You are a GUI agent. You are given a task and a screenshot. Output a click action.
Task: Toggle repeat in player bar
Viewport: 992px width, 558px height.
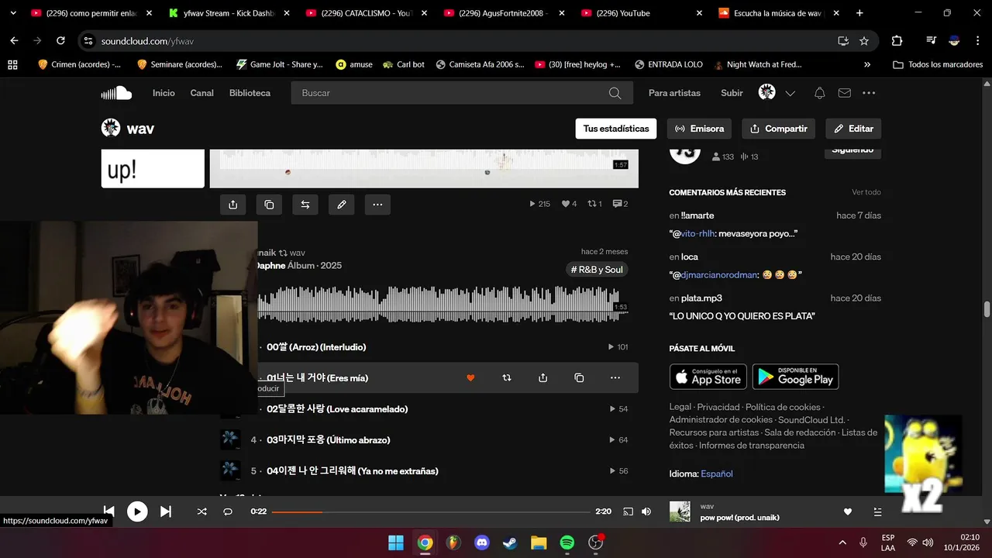click(x=228, y=511)
